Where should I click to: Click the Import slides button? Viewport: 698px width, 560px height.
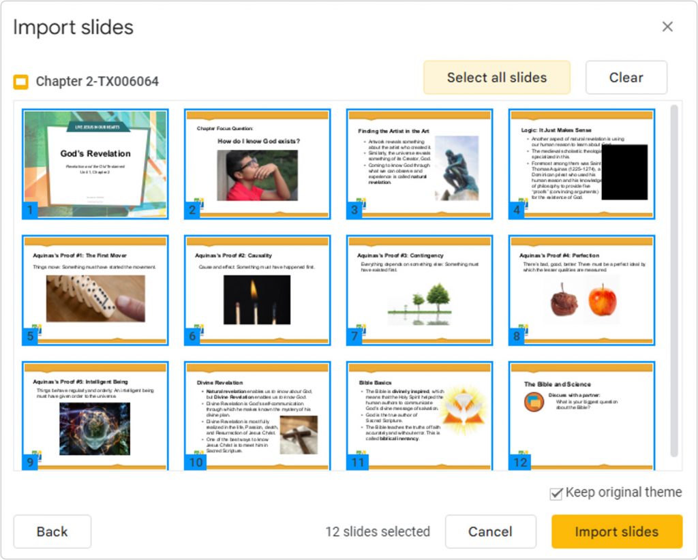point(616,531)
